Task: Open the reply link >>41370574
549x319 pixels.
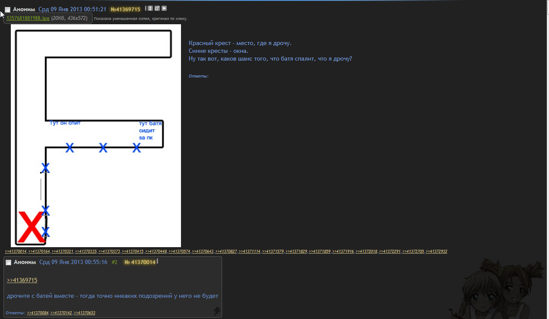Action: tap(180, 251)
